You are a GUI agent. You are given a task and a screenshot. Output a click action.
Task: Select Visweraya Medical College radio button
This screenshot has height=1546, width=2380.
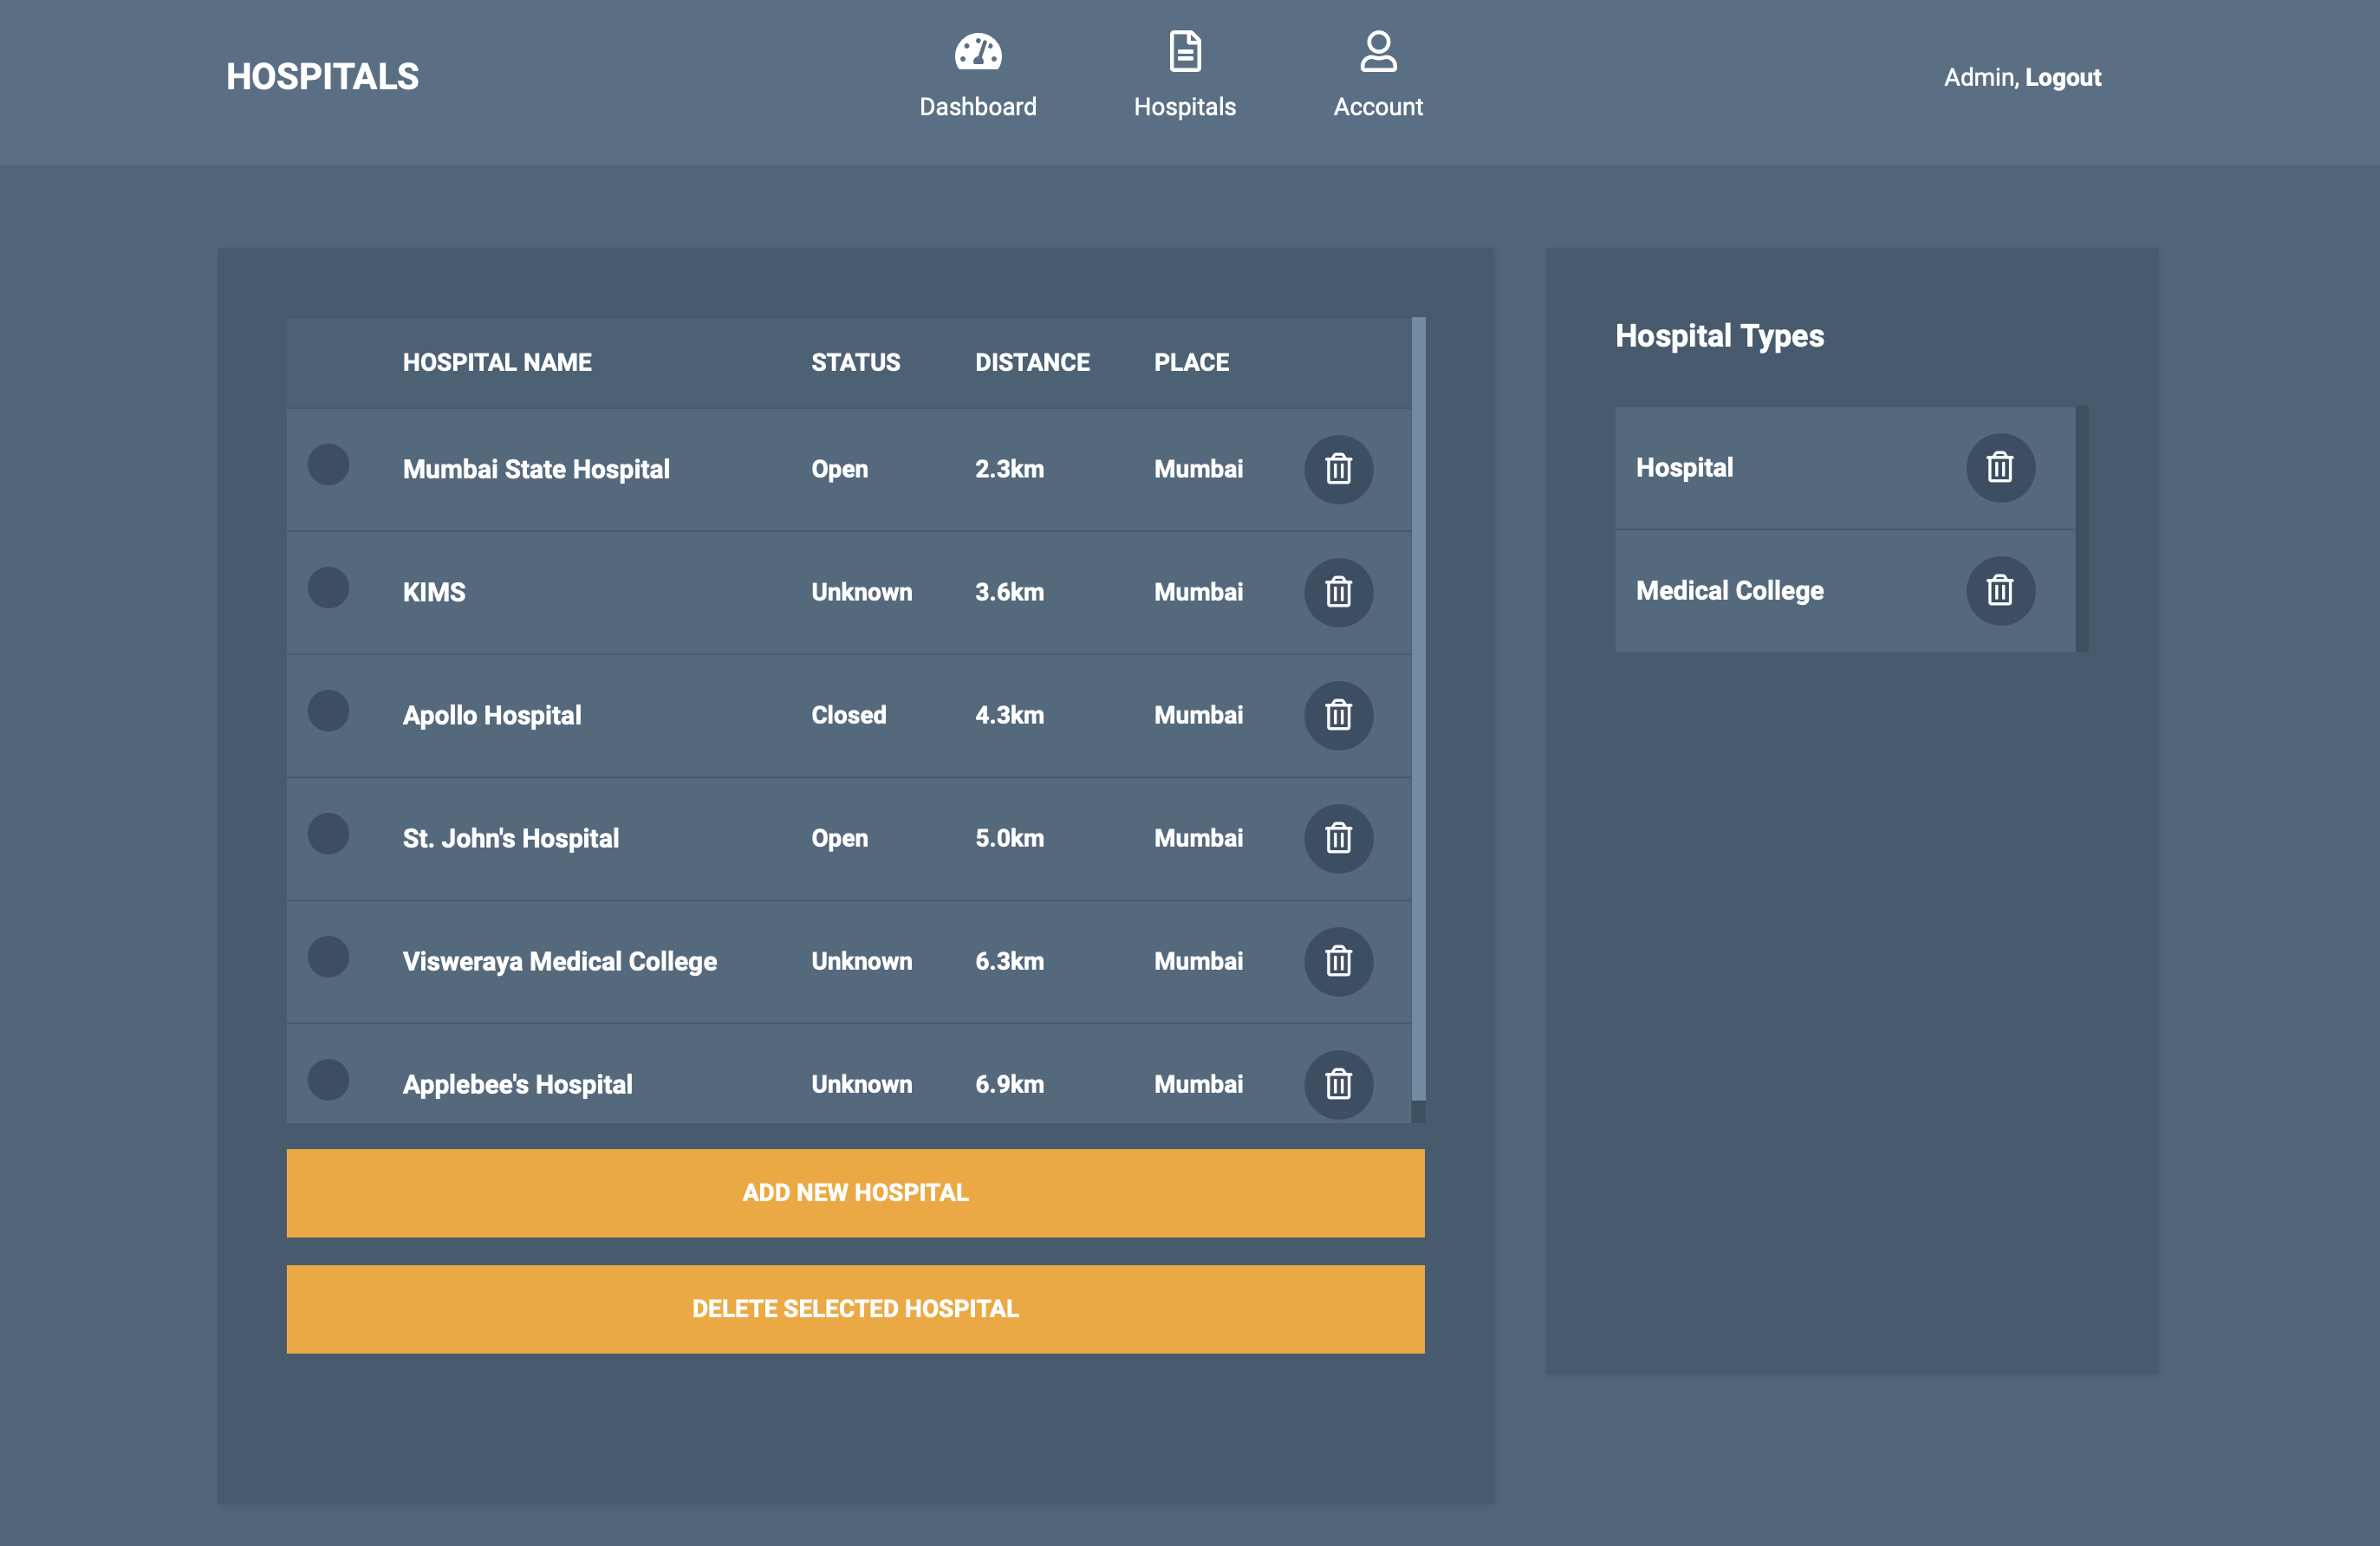pos(328,957)
